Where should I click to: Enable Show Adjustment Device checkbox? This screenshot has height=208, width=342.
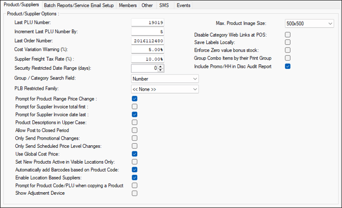tap(135, 193)
